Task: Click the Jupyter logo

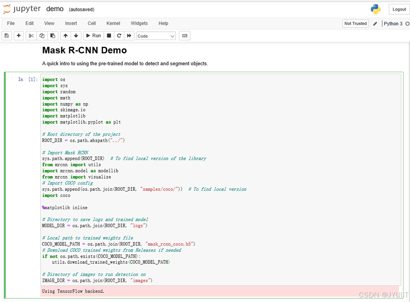Action: (x=22, y=9)
